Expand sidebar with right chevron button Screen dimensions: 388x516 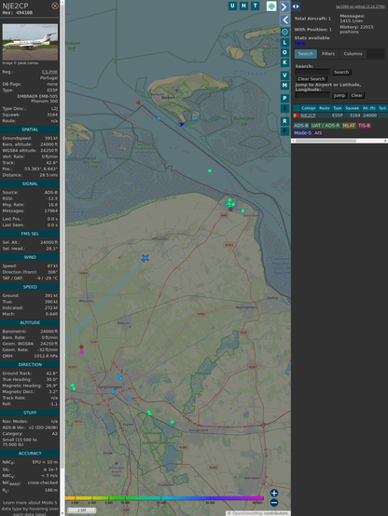pos(284,7)
